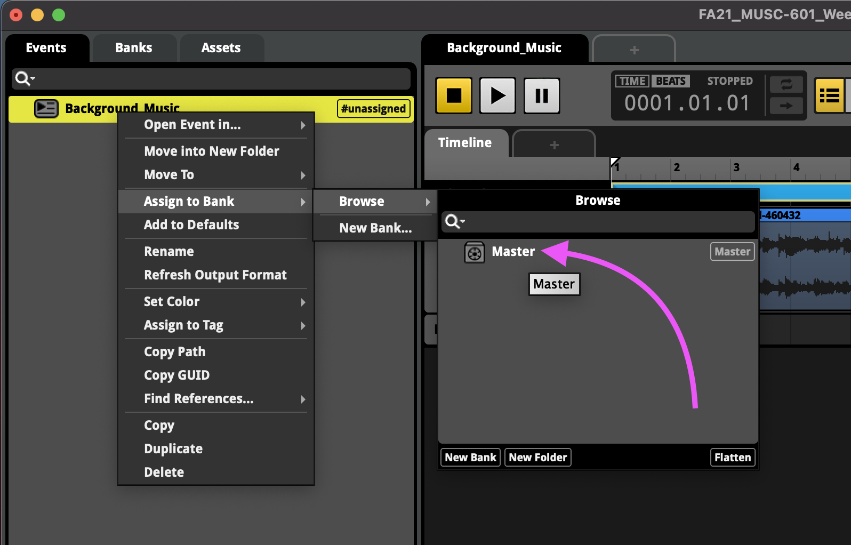This screenshot has width=851, height=545.
Task: Switch display to BEATS mode
Action: point(670,81)
